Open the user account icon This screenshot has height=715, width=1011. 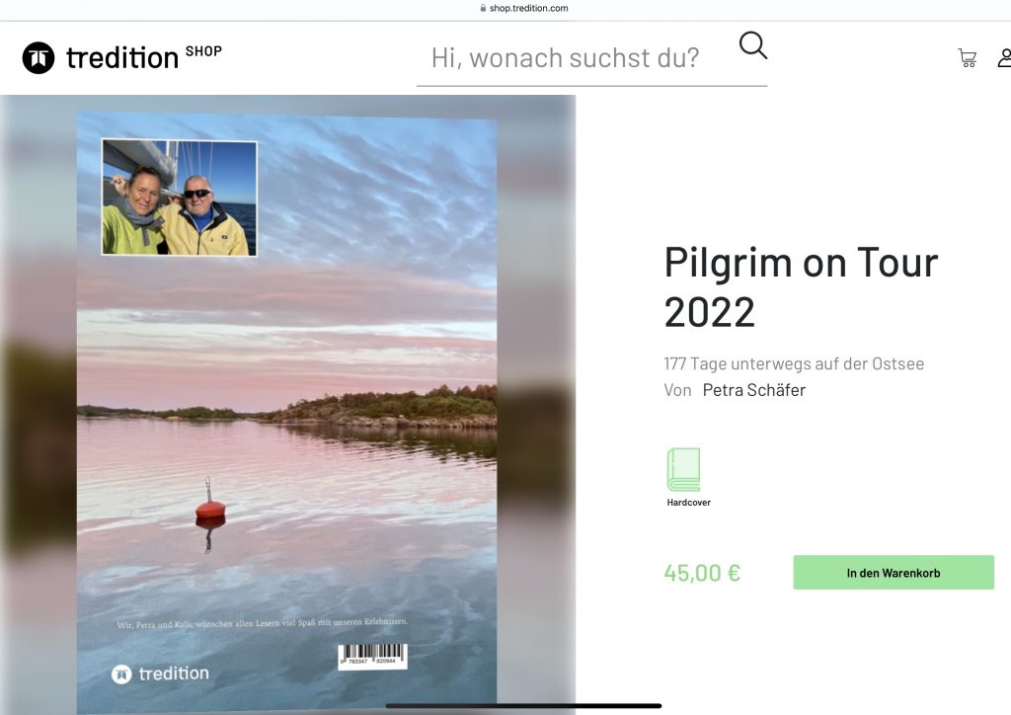(1004, 58)
